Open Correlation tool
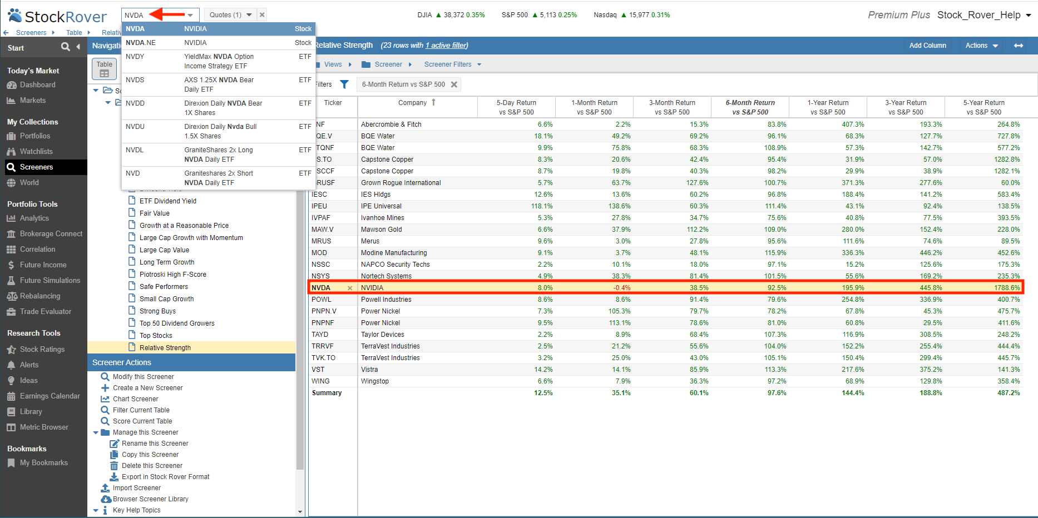This screenshot has width=1038, height=518. pyautogui.click(x=37, y=250)
